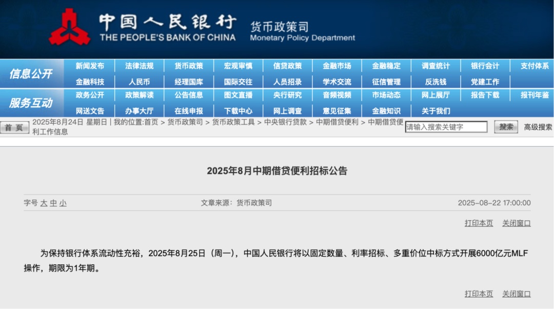The image size is (554, 309).
Task: Open the 支付体系 navigation link
Action: click(x=535, y=66)
